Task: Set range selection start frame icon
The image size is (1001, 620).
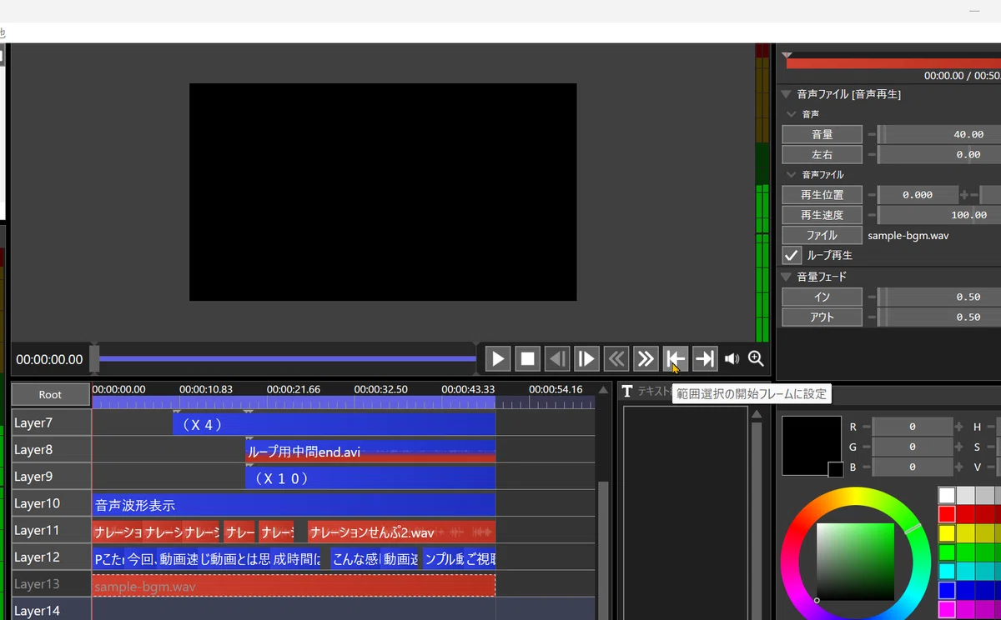Action: click(676, 359)
